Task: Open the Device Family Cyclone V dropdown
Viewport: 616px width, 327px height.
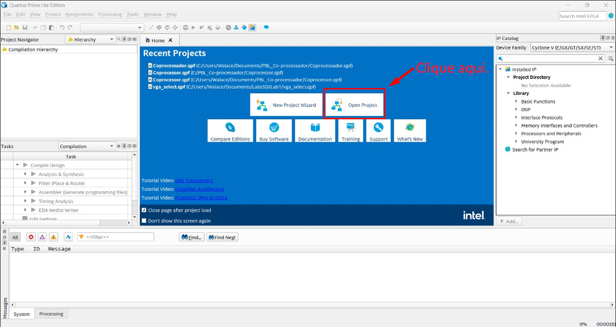Action: point(573,48)
